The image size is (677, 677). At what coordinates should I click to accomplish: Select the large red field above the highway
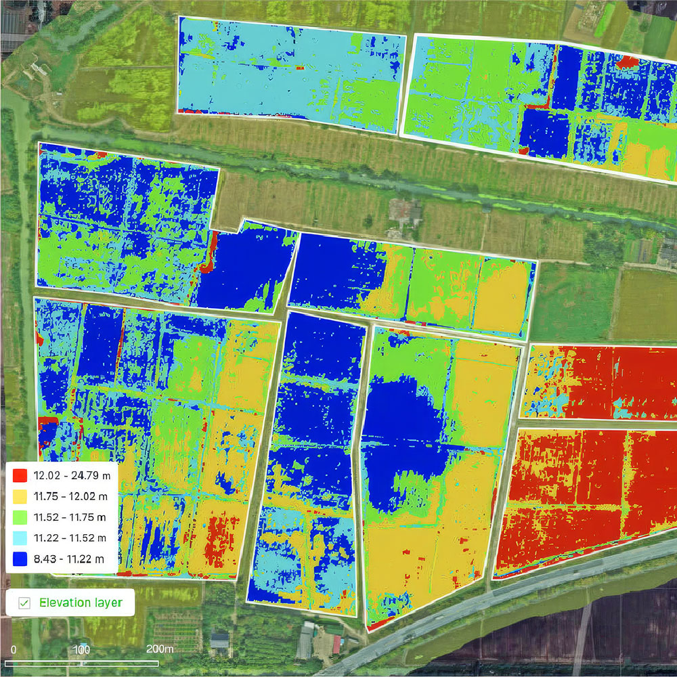[x=582, y=494]
